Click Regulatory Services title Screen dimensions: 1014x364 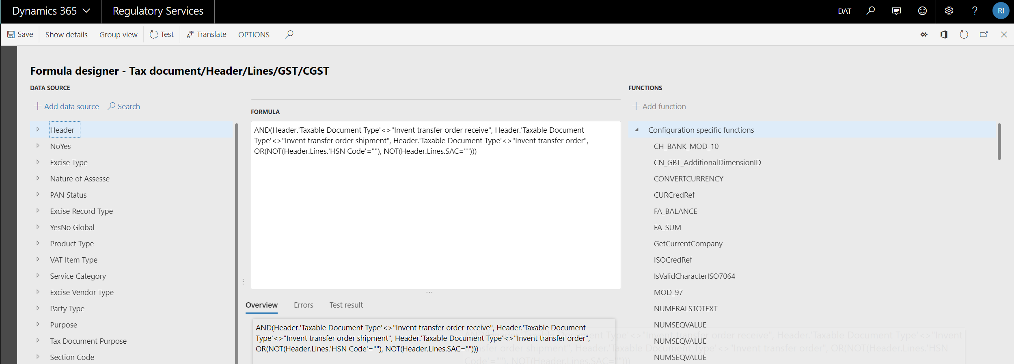coord(158,11)
